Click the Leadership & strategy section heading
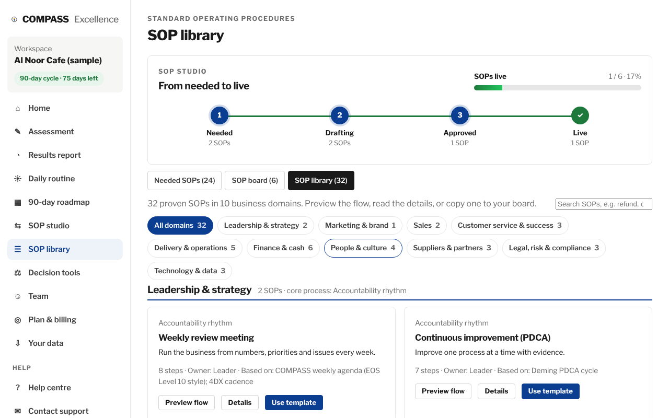Screen dimensions: 669x418 tap(200, 289)
